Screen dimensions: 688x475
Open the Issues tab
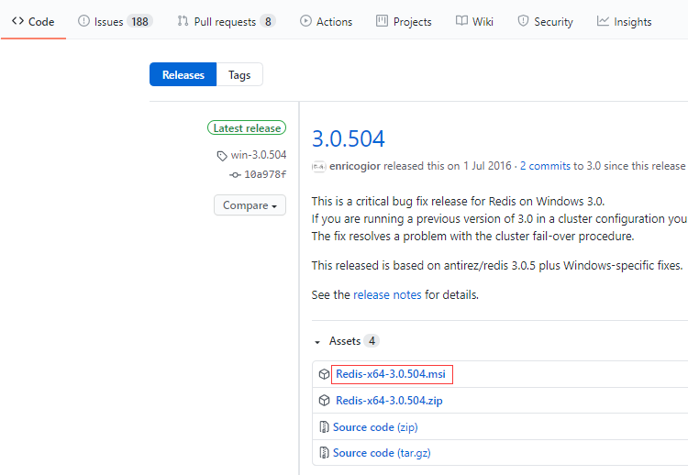click(x=115, y=21)
